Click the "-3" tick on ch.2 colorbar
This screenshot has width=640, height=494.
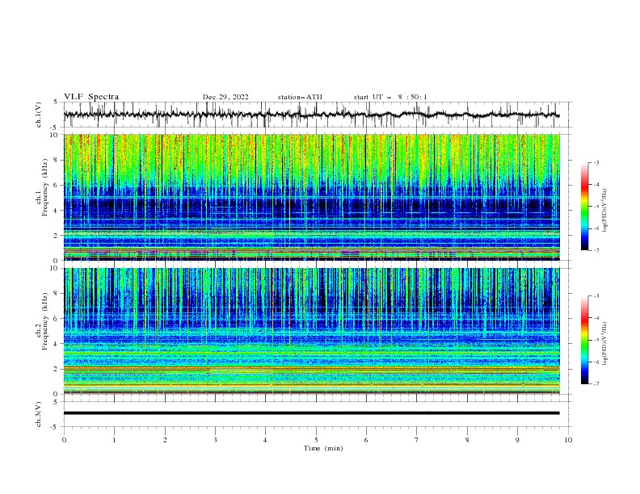pyautogui.click(x=596, y=296)
